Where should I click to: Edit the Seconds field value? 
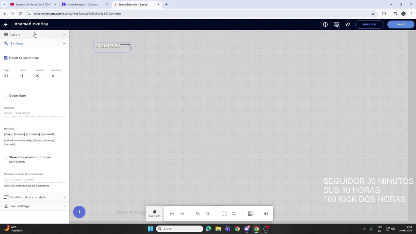pyautogui.click(x=58, y=76)
